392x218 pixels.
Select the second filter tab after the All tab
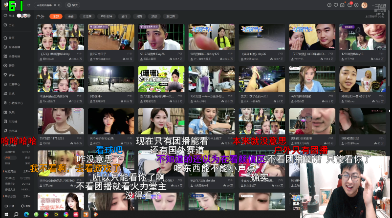(71, 16)
